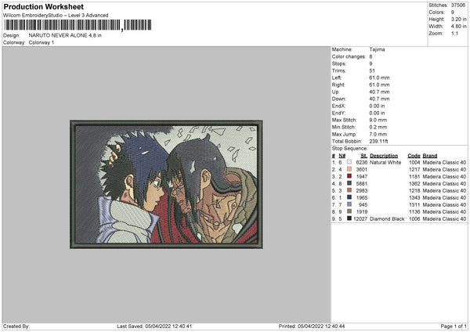This screenshot has height=332, width=470.
Task: Click the 'Created By:' footer label
Action: pyautogui.click(x=16, y=326)
